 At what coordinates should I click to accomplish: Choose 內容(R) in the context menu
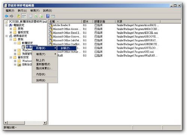45,74
